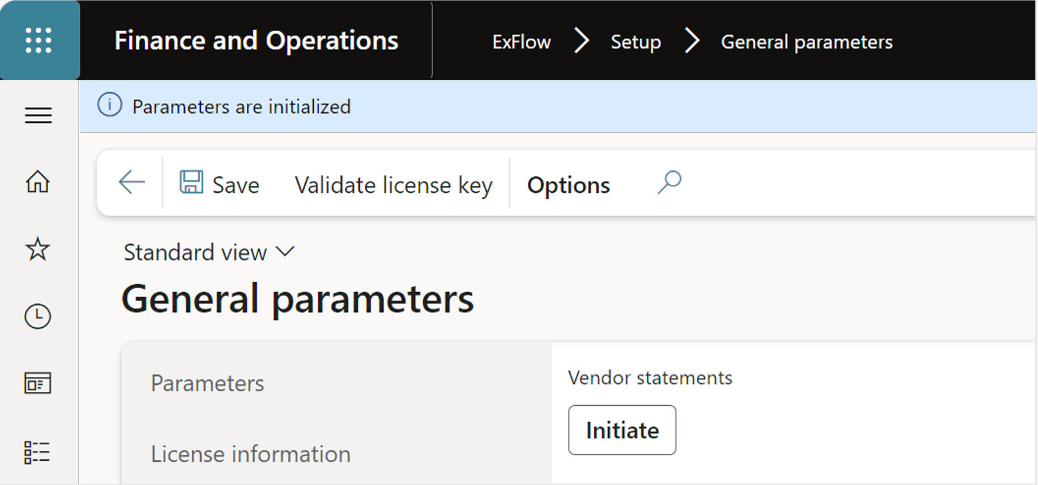
Task: Open the Options menu
Action: 569,185
